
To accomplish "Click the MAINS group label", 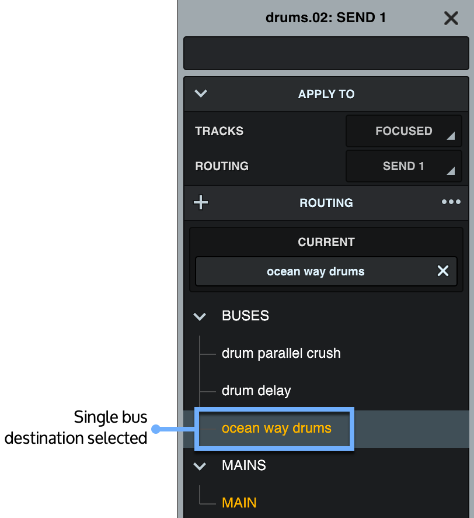I will coord(243,465).
